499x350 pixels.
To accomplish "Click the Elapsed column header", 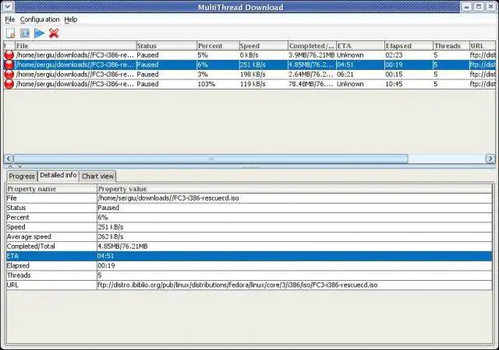I will 409,46.
